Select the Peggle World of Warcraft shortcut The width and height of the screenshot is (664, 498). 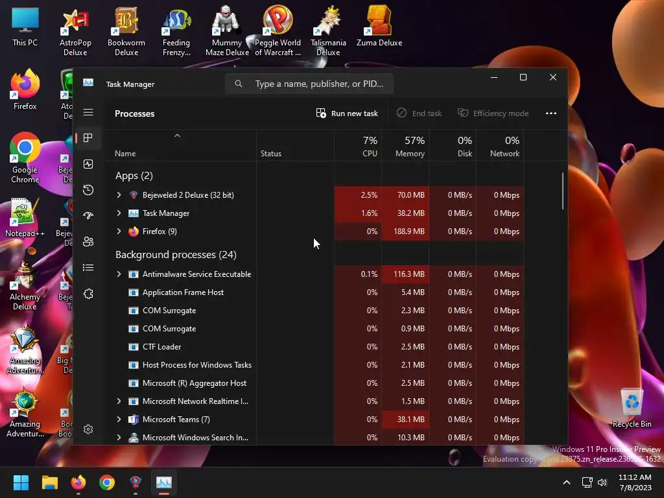tap(278, 32)
